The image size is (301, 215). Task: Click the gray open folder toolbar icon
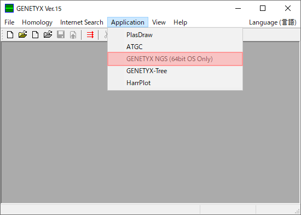pyautogui.click(x=48, y=35)
